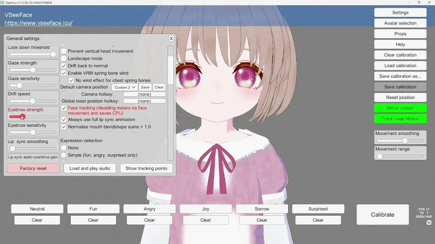Close the General settings panel
Screen dimensions: 435x244
171,39
